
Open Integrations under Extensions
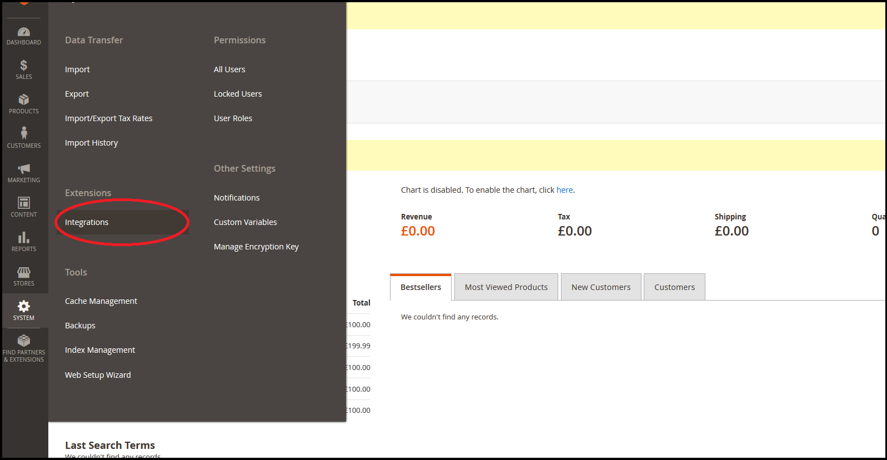tap(87, 222)
